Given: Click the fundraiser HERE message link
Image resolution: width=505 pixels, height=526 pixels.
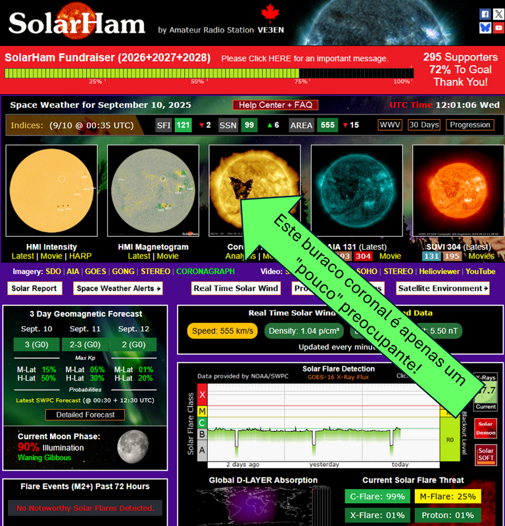Looking at the screenshot, I should pos(279,59).
